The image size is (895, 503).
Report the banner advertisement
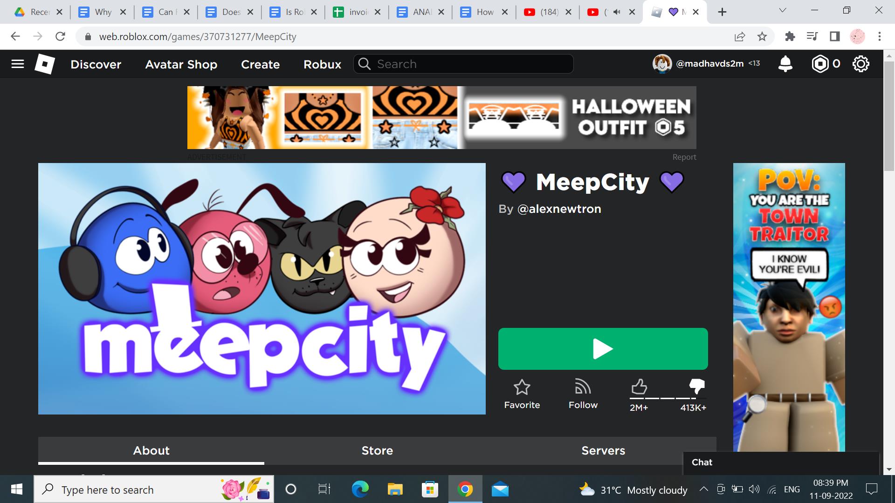pyautogui.click(x=684, y=157)
